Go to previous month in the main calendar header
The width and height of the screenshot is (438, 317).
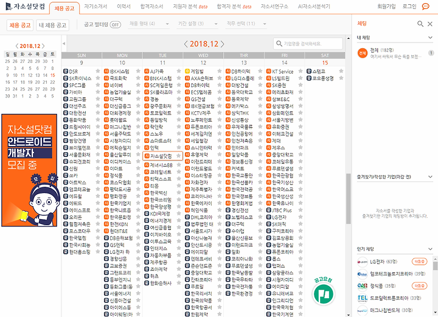186,44
